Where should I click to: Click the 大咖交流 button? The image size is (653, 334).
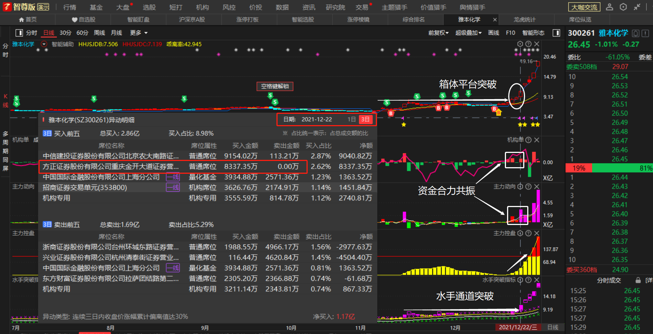coord(584,7)
